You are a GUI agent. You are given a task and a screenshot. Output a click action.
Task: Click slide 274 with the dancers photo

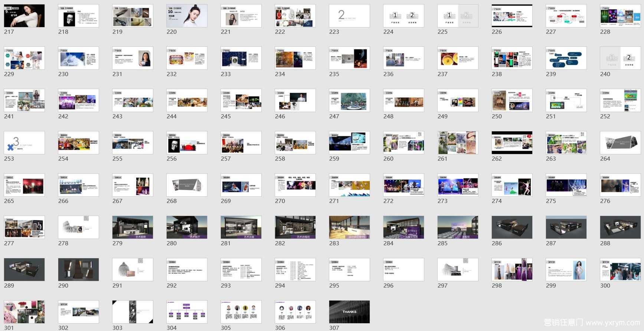pyautogui.click(x=512, y=185)
